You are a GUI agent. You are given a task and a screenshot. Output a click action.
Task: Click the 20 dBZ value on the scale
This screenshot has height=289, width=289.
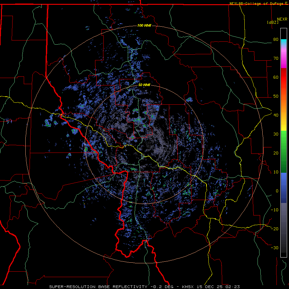[276, 153]
